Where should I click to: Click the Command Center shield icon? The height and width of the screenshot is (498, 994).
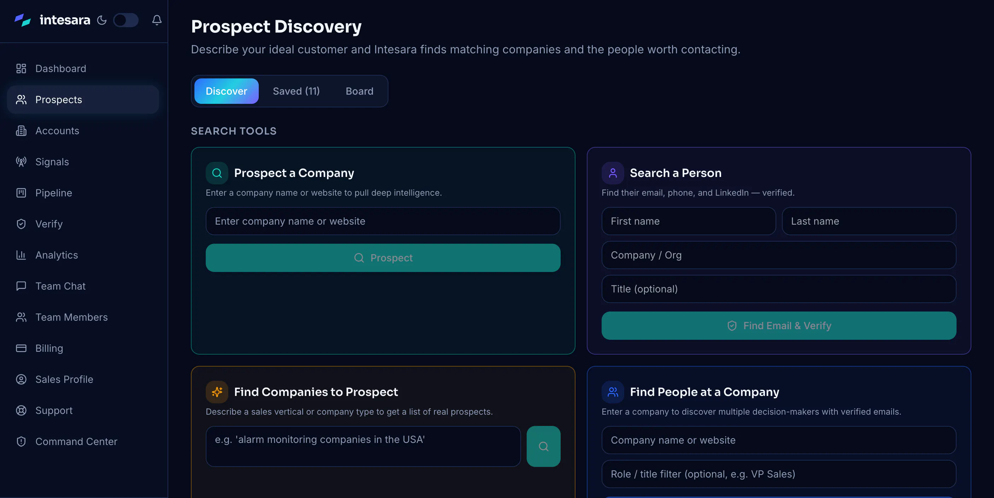pos(21,442)
